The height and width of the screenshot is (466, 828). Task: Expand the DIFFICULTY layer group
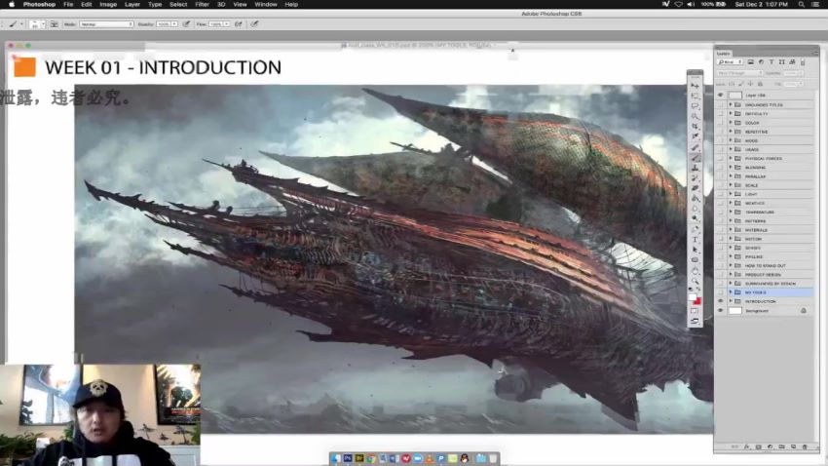[x=731, y=114]
